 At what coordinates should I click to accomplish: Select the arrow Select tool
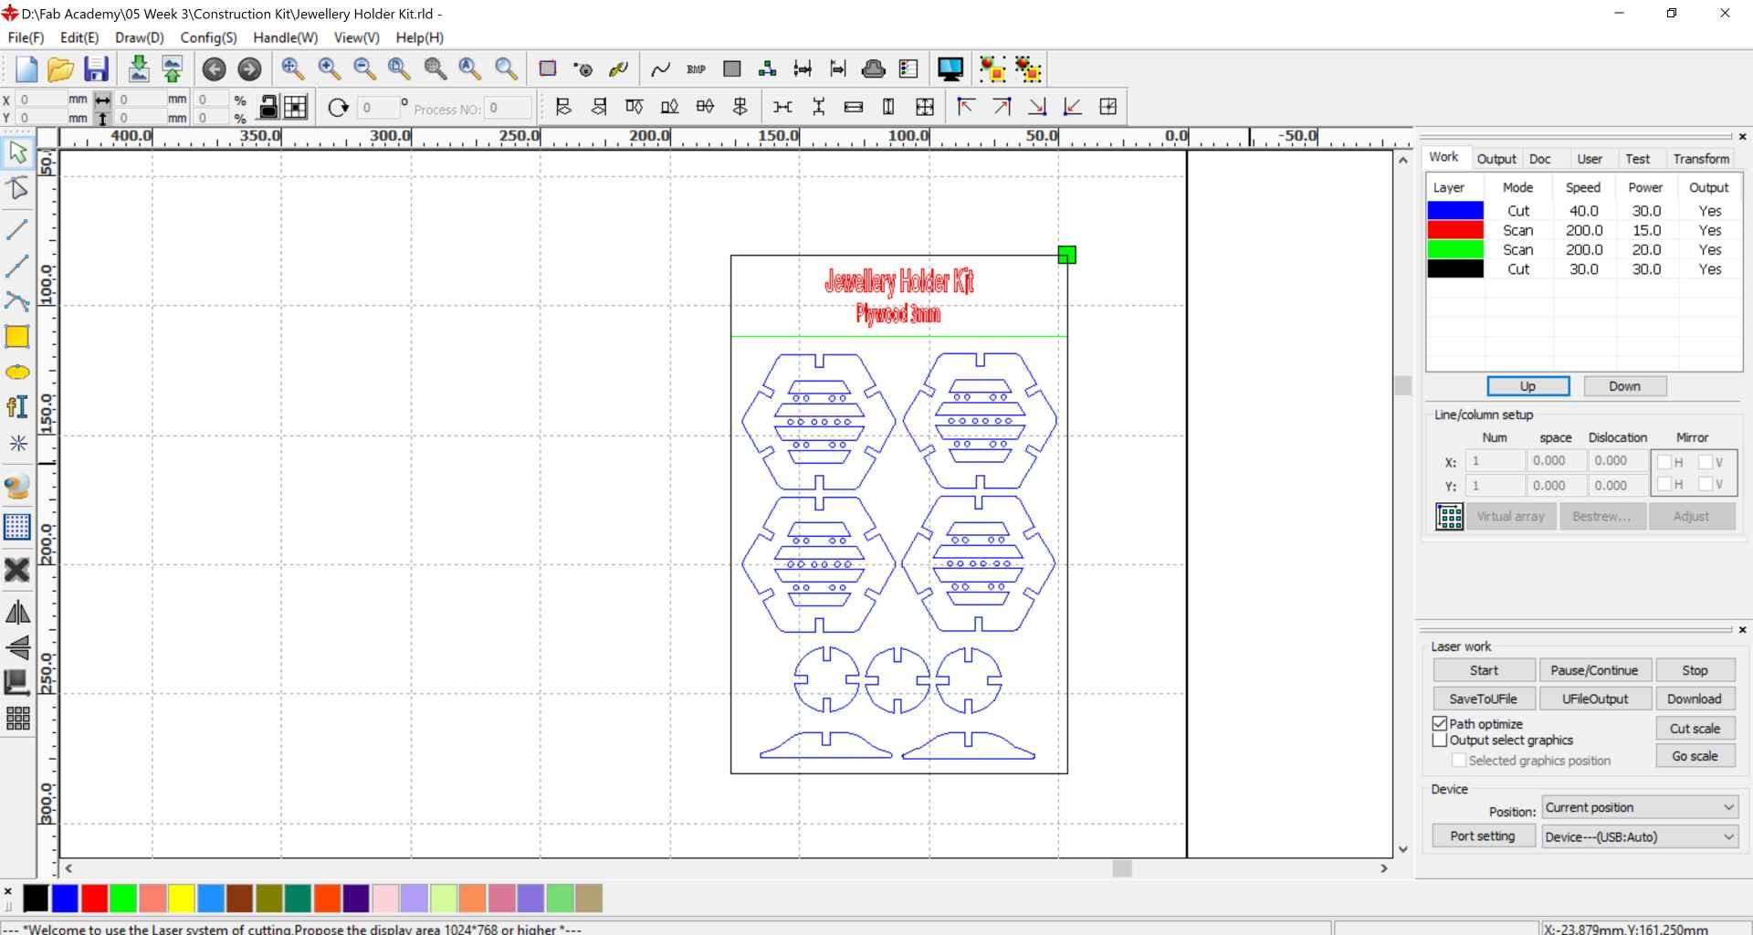tap(17, 152)
